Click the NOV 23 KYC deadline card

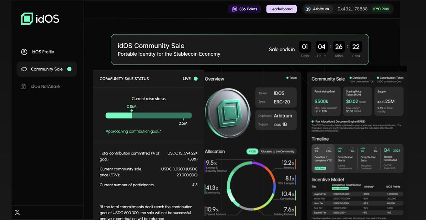point(323,159)
